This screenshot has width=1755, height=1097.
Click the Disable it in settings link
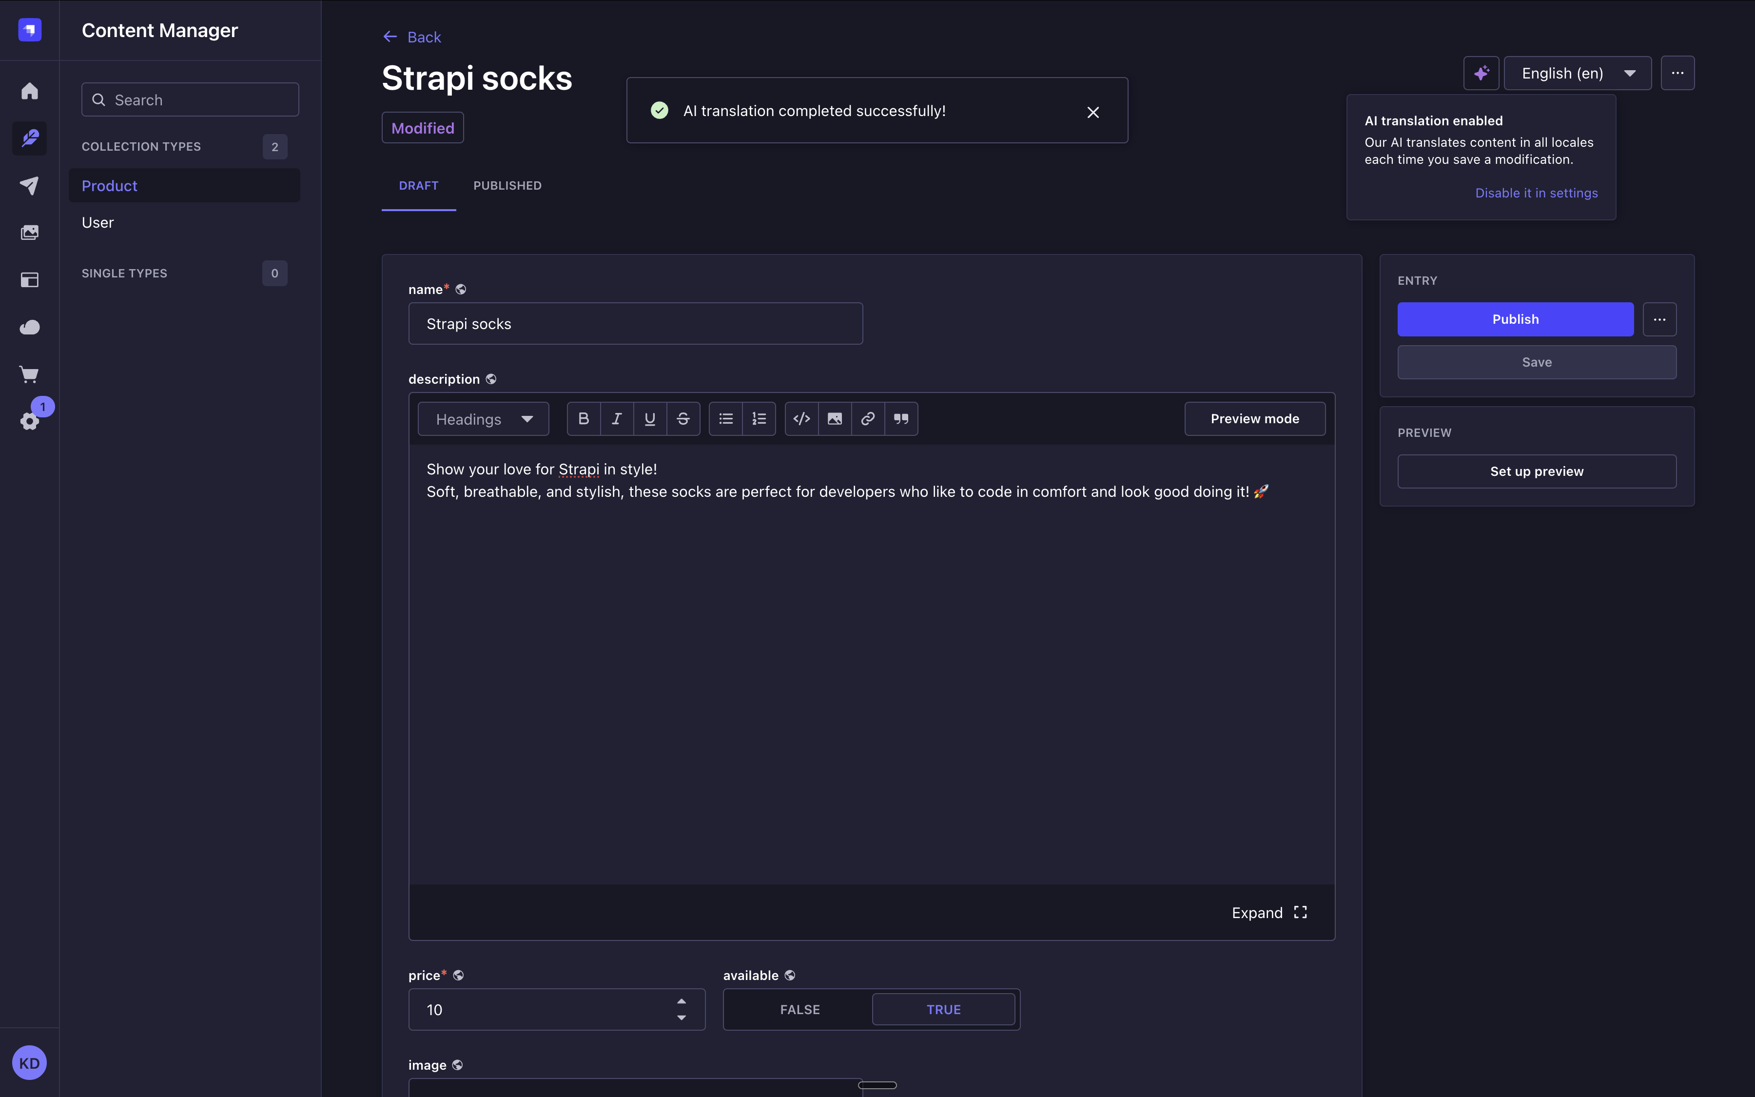1536,193
